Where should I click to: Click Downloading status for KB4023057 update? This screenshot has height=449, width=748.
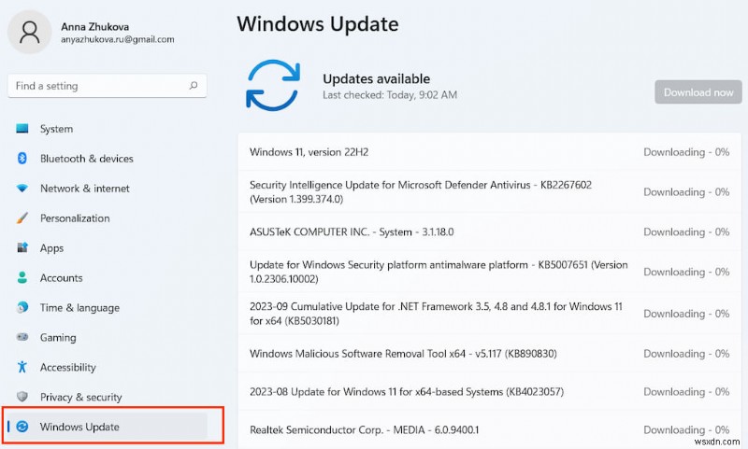686,392
